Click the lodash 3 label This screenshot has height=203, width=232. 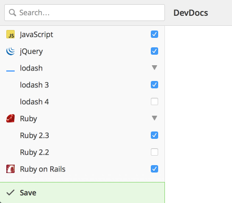point(35,85)
